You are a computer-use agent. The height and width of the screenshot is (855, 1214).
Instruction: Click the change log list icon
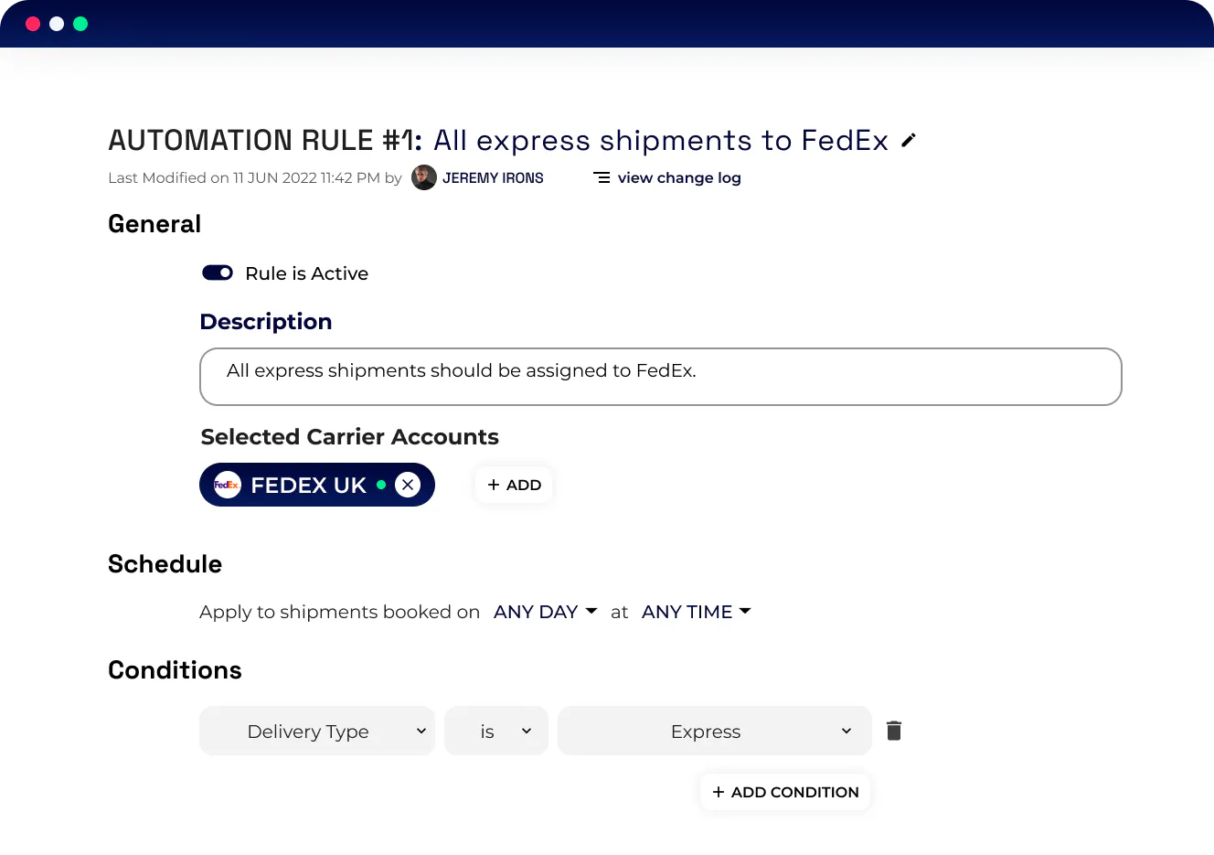coord(602,177)
